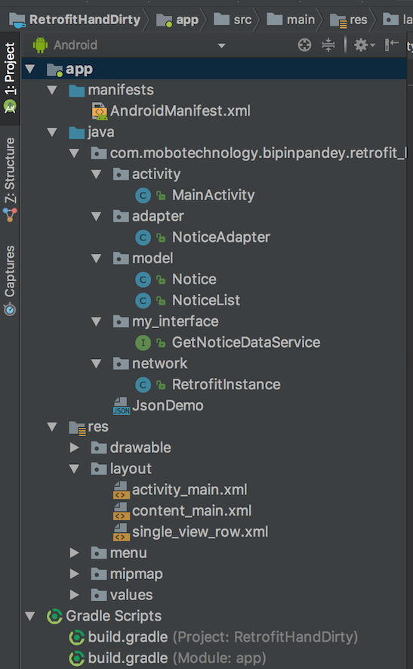The width and height of the screenshot is (413, 669).
Task: Collapse the java folder
Action: tap(52, 132)
